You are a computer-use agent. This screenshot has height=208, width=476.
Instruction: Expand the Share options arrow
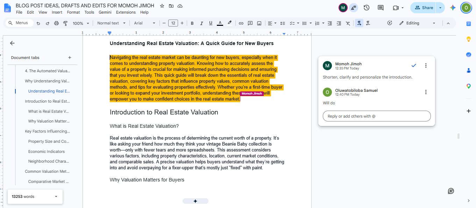[x=440, y=8]
